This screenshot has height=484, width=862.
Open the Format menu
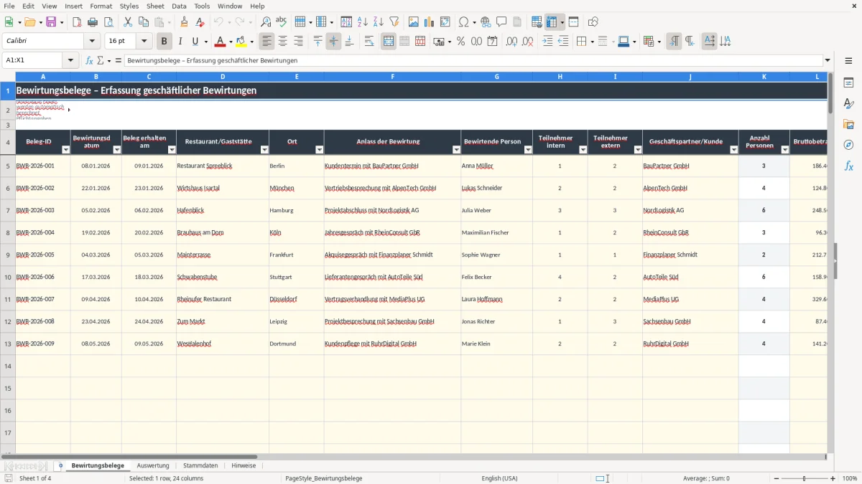101,6
